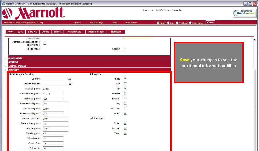Select the Horizontal layout radio button
The width and height of the screenshot is (259, 151).
[190, 23]
